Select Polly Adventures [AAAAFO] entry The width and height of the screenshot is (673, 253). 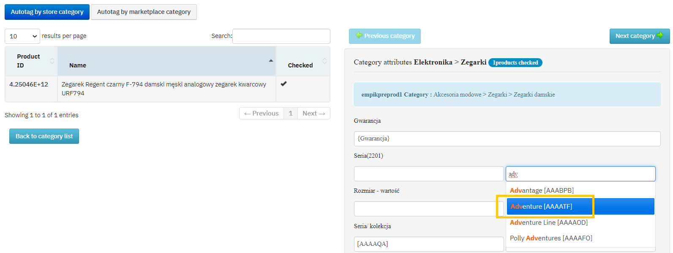tap(551, 238)
